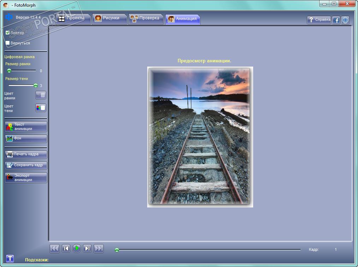The height and width of the screenshot is (267, 358).
Task: Click the Подсказки label
Action: tap(37, 260)
